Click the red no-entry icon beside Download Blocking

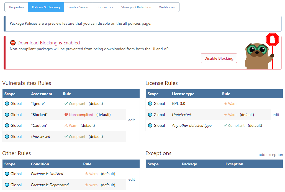pos(13,43)
